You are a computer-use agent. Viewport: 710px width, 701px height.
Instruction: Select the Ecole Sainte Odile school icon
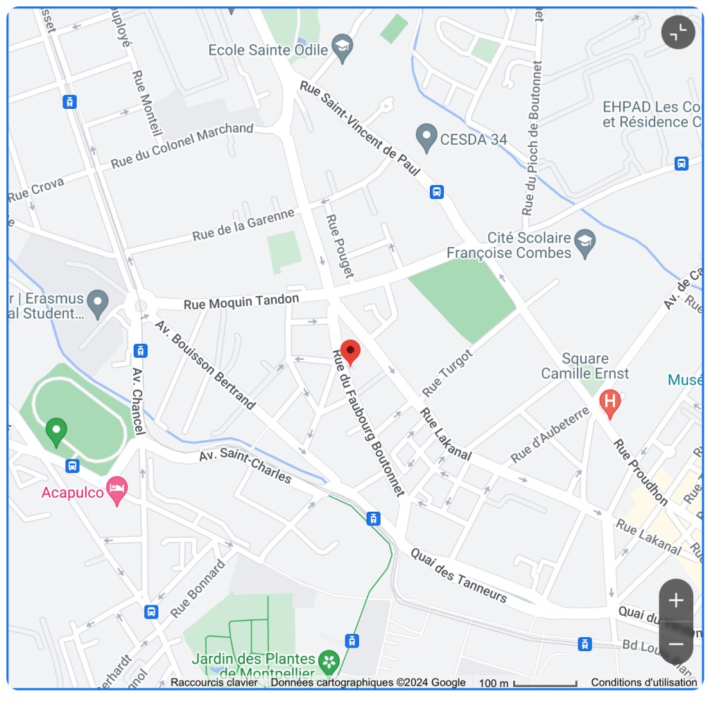coord(343,49)
